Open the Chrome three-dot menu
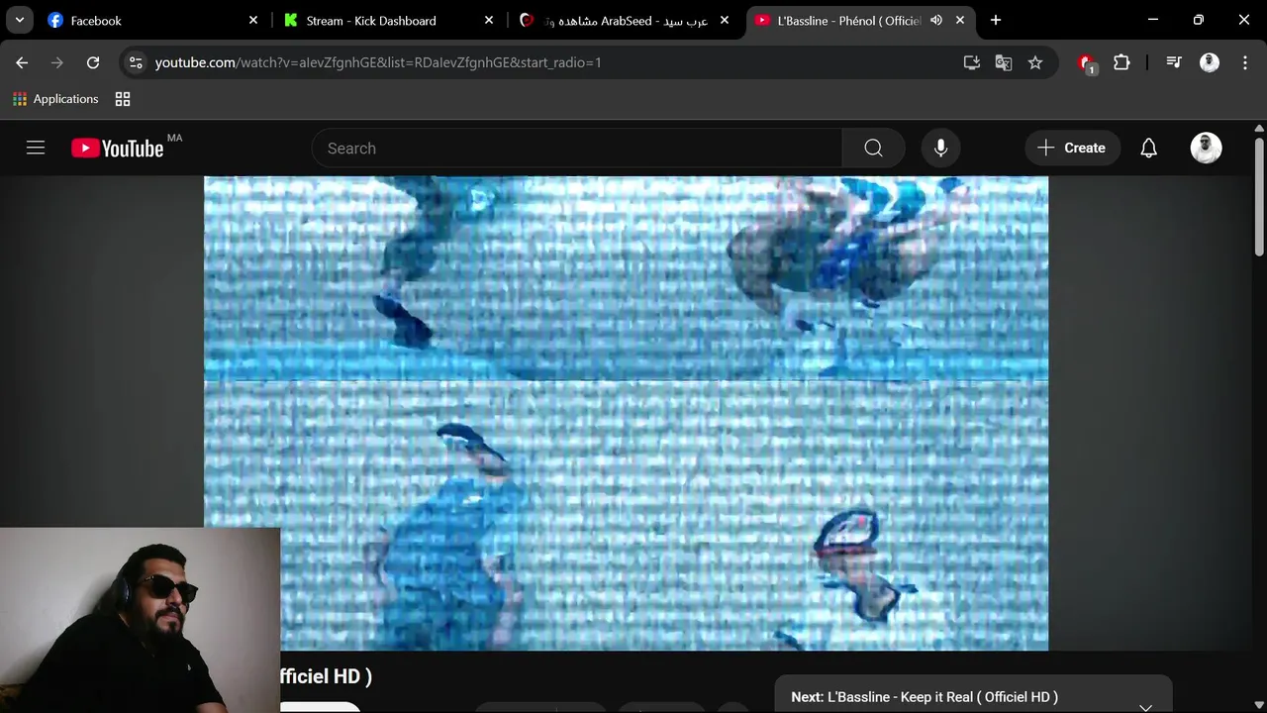Screen dimensions: 1267x713 (1244, 62)
